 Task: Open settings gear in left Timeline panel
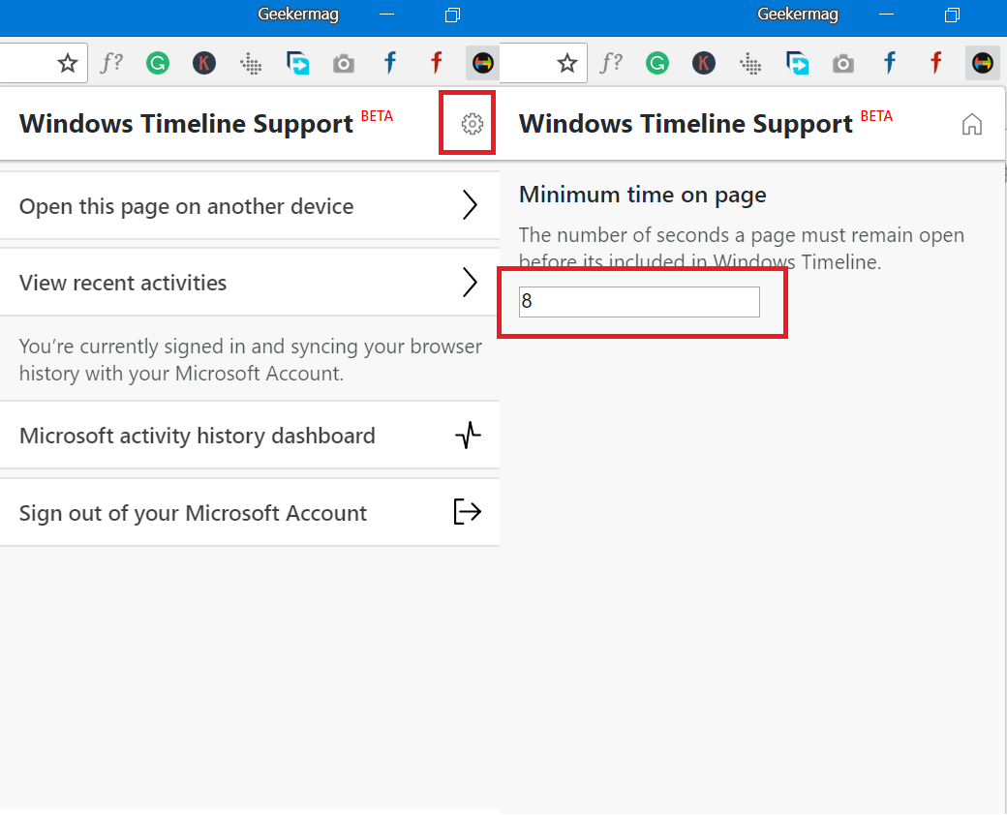pyautogui.click(x=473, y=123)
